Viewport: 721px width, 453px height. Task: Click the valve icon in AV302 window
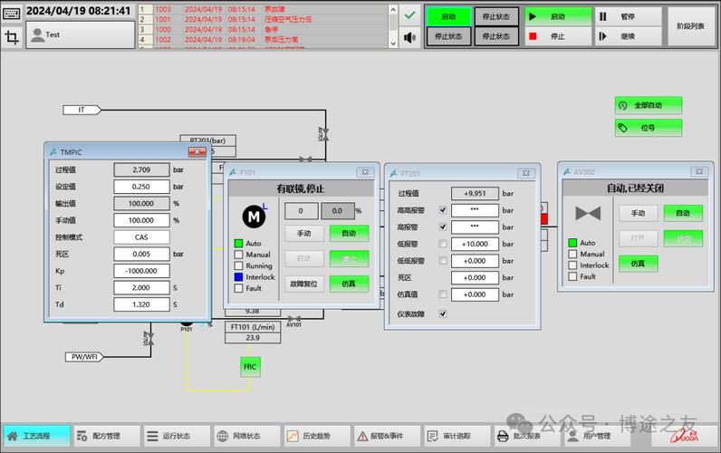tap(588, 214)
